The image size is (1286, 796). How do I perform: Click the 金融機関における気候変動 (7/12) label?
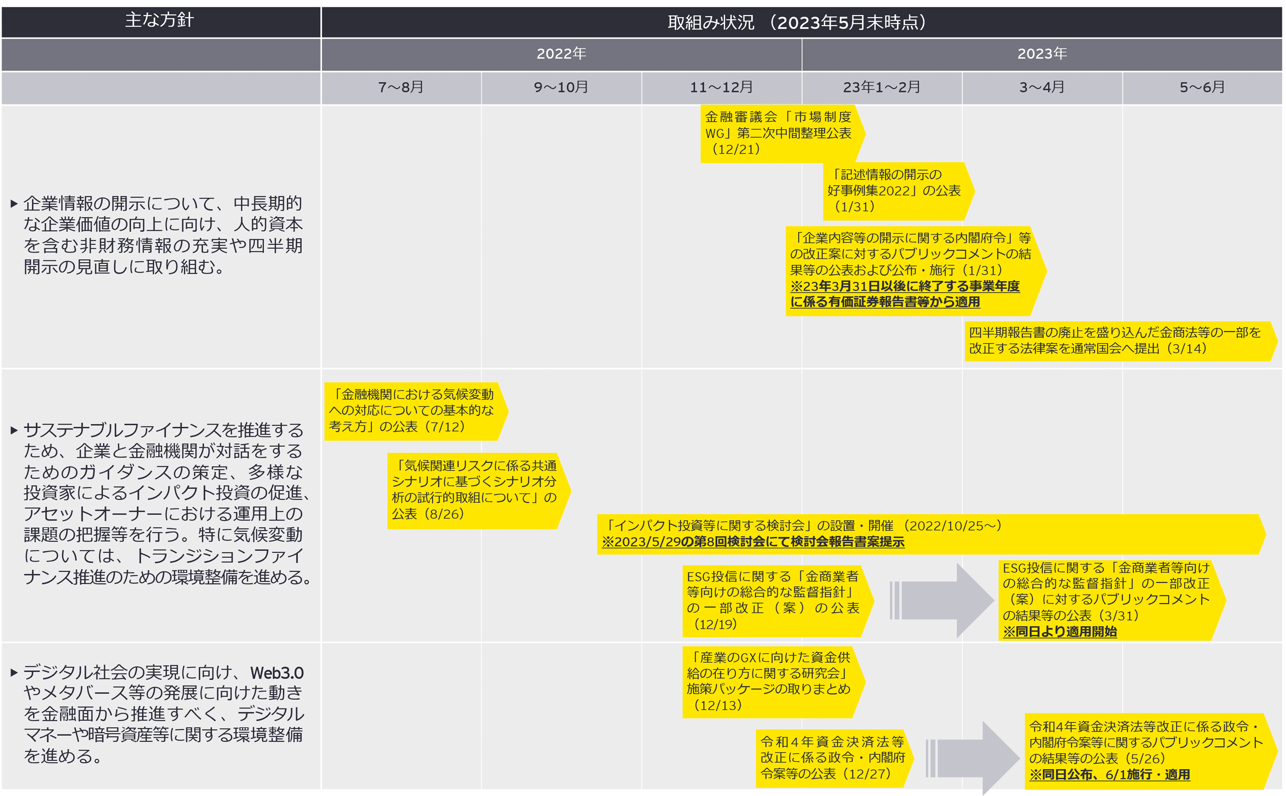tap(416, 411)
